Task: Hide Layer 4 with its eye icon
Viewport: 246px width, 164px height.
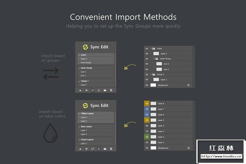Action: pos(147,126)
